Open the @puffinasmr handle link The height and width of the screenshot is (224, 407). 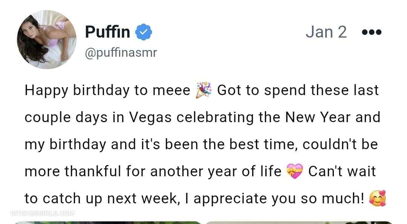(121, 53)
